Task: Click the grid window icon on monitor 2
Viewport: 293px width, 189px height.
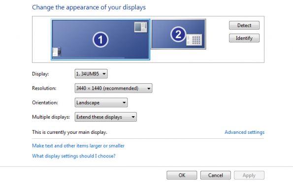Action: (x=194, y=39)
